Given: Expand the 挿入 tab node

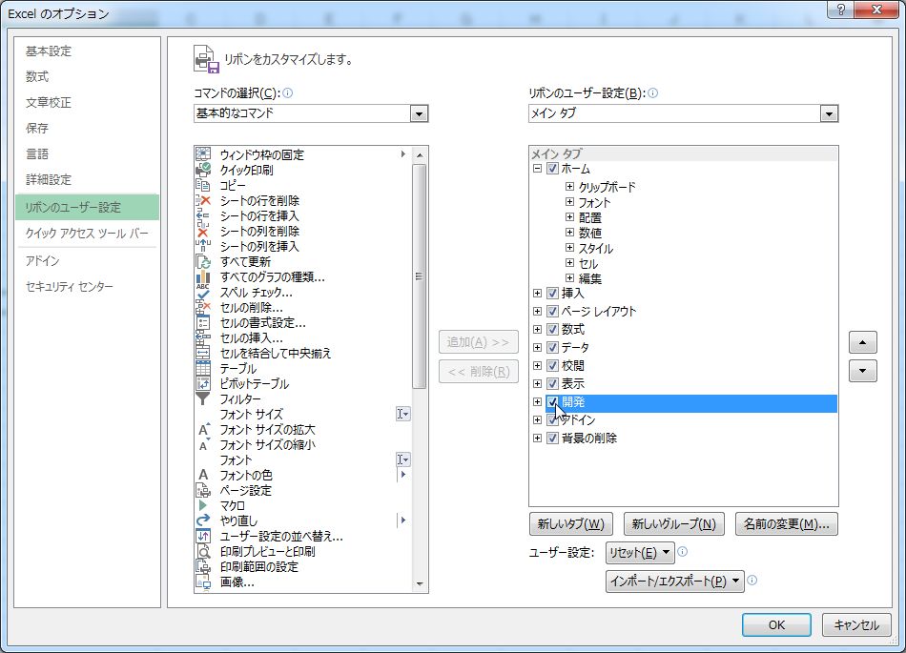Looking at the screenshot, I should click(537, 294).
